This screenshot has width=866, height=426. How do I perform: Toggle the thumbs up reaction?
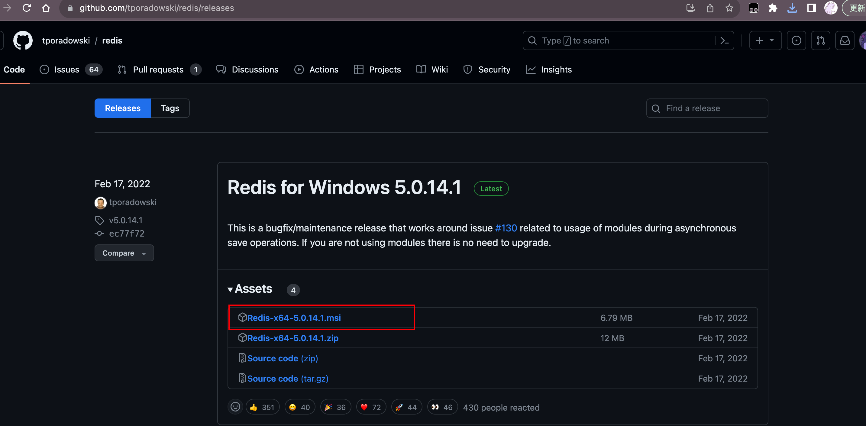[x=263, y=407]
